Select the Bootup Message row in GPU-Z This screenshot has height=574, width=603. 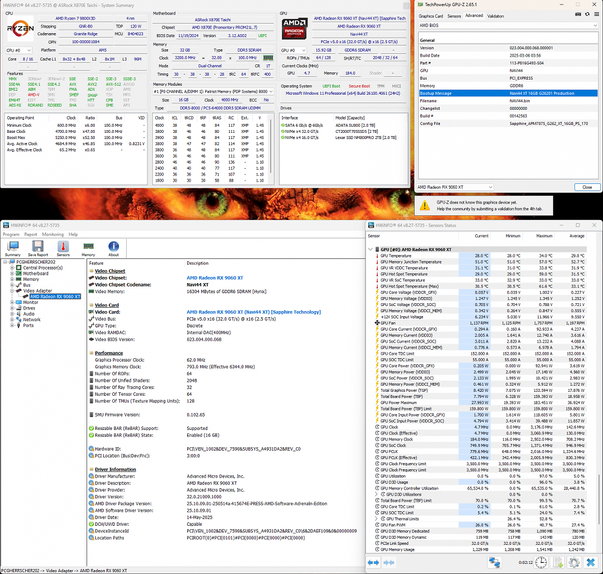pyautogui.click(x=508, y=93)
